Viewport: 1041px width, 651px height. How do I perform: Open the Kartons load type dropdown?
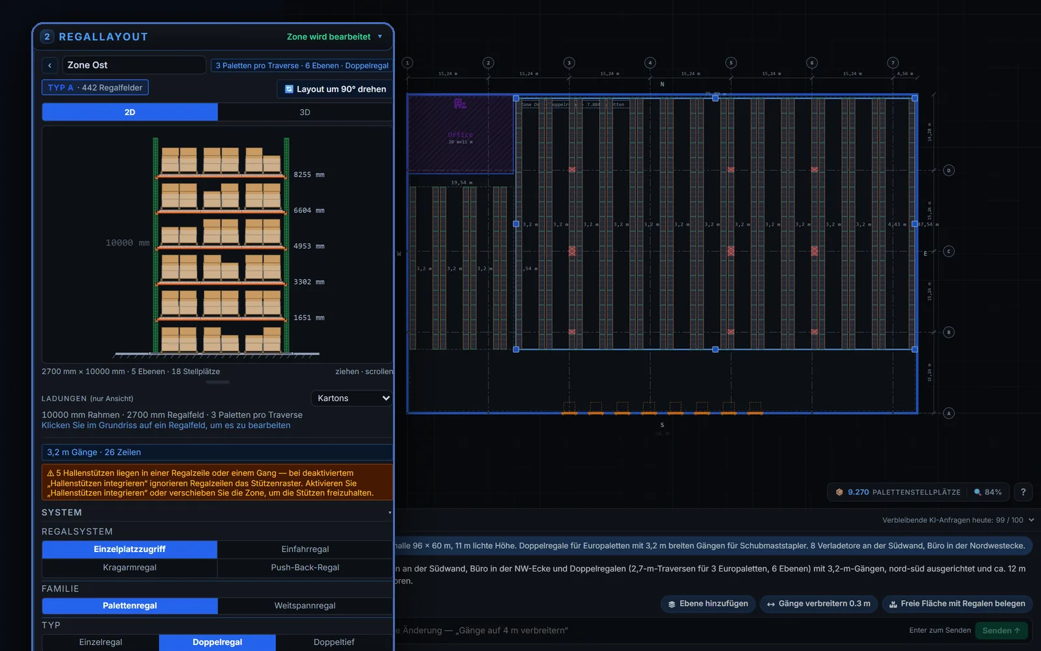(351, 398)
